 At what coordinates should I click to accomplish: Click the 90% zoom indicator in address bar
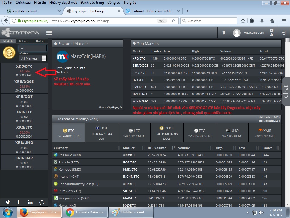[162, 21]
